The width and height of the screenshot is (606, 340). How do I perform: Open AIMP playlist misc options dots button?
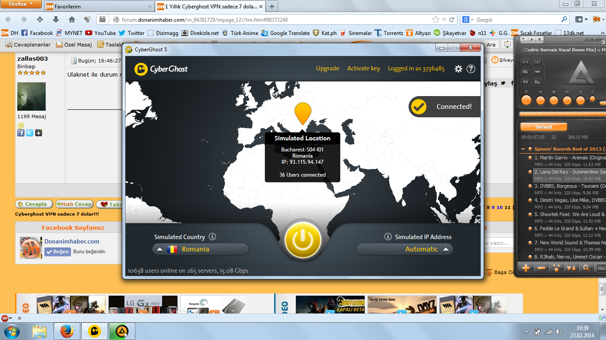point(557,268)
